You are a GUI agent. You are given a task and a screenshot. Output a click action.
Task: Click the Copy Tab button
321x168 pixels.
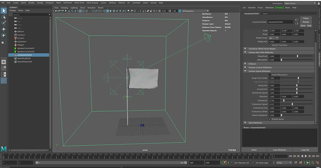[x=305, y=150]
